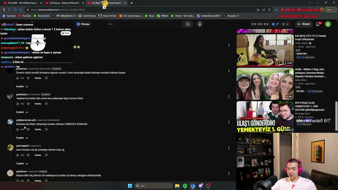Open the AURA GIRLS channel link

(x=301, y=80)
